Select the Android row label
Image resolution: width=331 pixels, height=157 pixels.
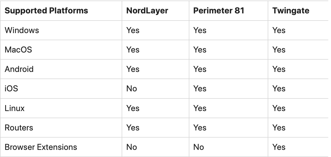pyautogui.click(x=19, y=69)
